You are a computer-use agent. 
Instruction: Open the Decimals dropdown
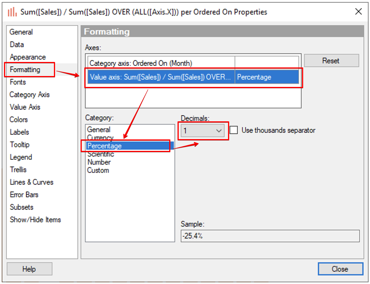point(202,131)
